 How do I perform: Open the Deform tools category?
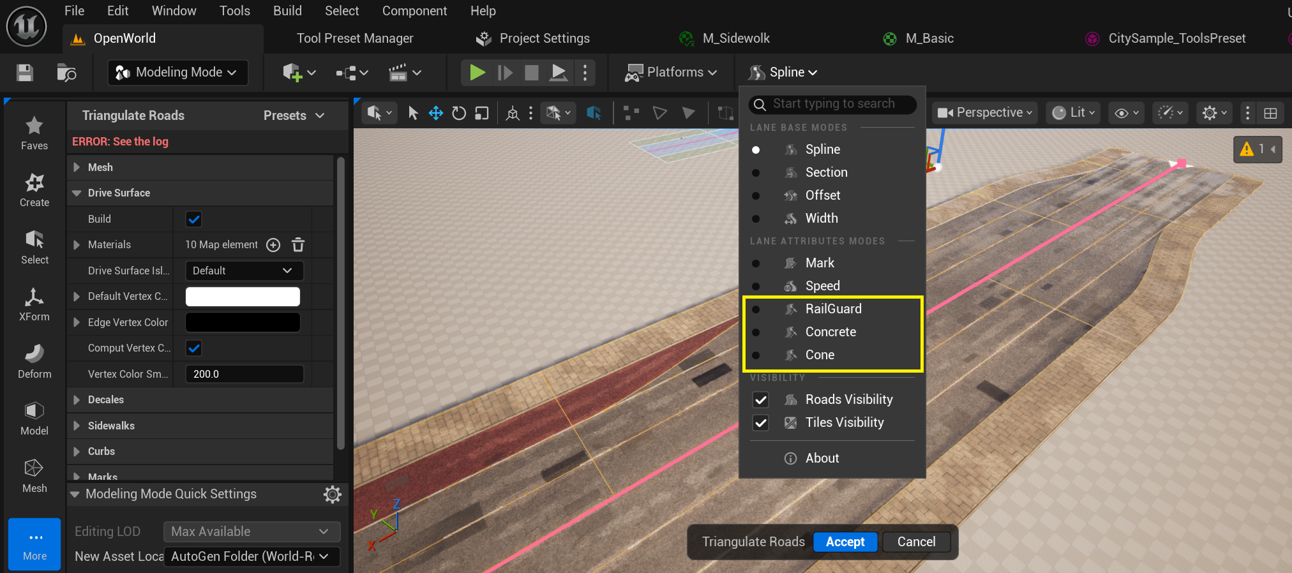34,362
